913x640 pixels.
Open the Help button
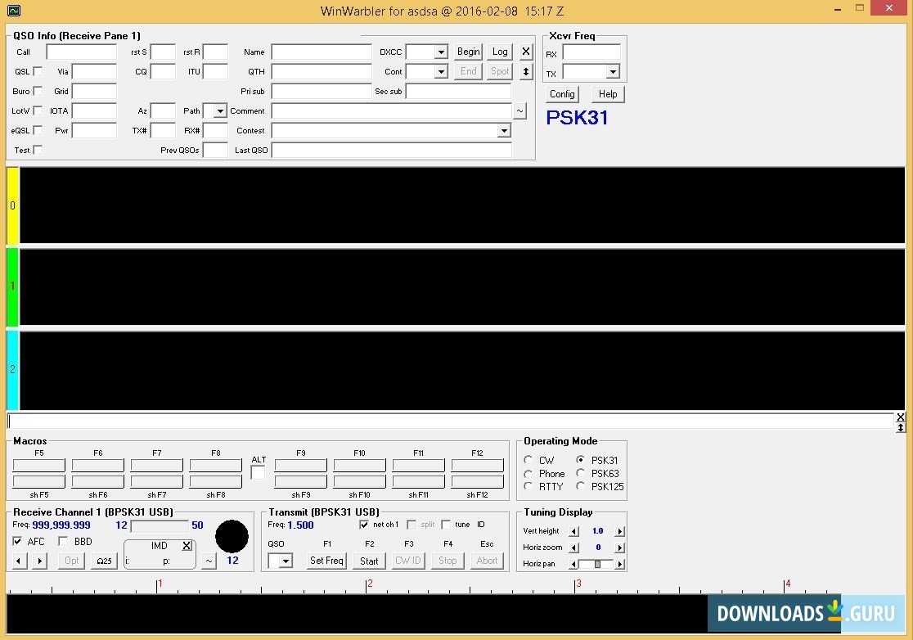[x=607, y=94]
